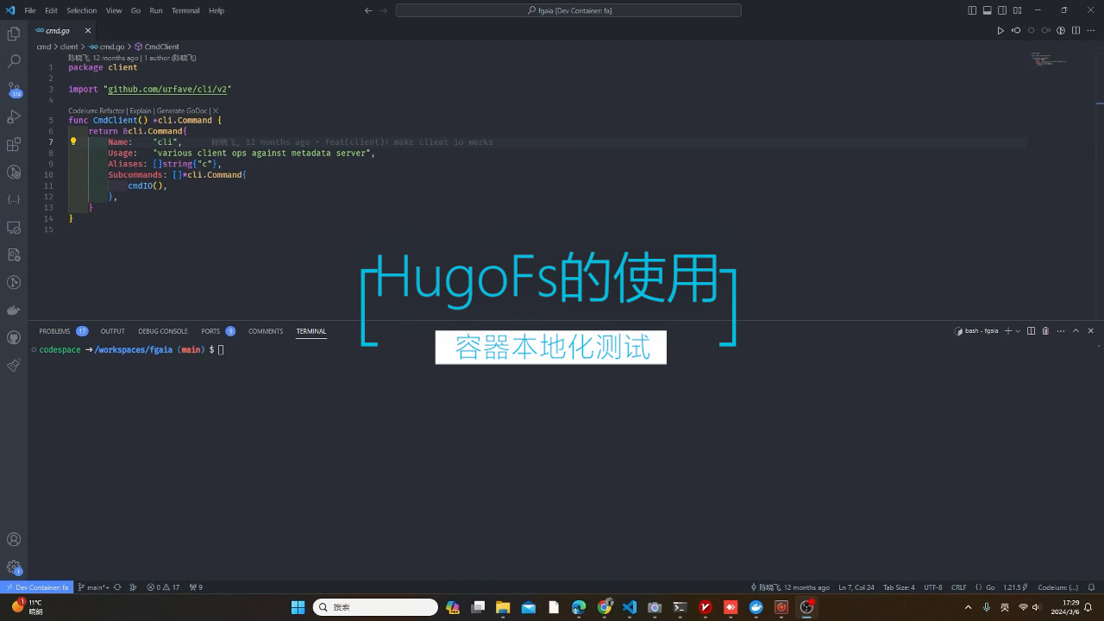Switch to the PROBLEMS panel tab
The height and width of the screenshot is (621, 1104).
click(x=63, y=331)
